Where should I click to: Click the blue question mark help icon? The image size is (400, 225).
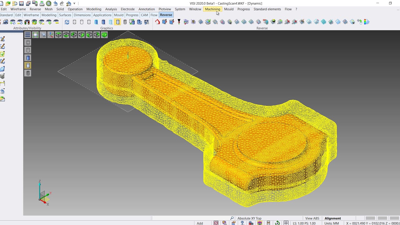coord(242,223)
